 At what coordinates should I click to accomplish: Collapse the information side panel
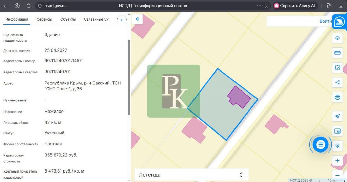137,19
